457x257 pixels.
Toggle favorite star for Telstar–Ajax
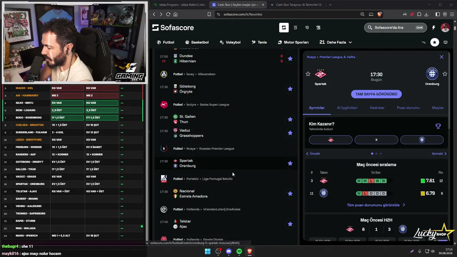(x=290, y=224)
